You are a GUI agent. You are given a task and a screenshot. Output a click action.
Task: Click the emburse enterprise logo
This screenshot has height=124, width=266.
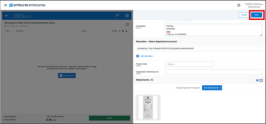click(x=27, y=5)
